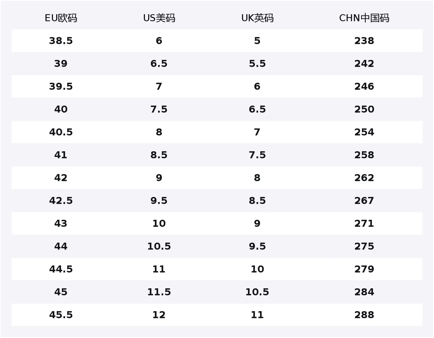Select EU size 39.5 cell
Image resolution: width=434 pixels, height=338 pixels.
click(x=61, y=86)
